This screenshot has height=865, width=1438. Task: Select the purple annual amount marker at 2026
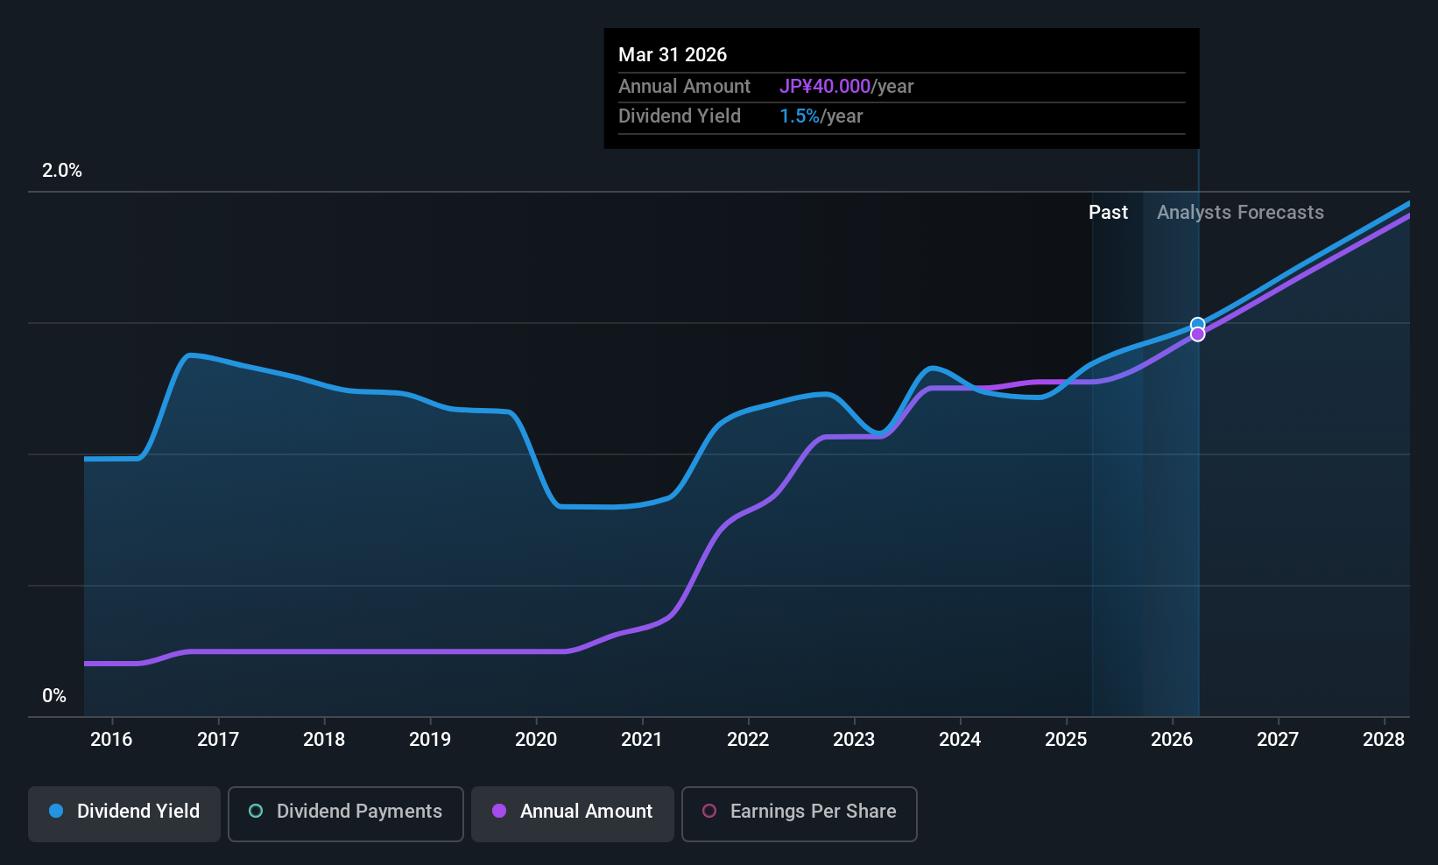(x=1197, y=334)
